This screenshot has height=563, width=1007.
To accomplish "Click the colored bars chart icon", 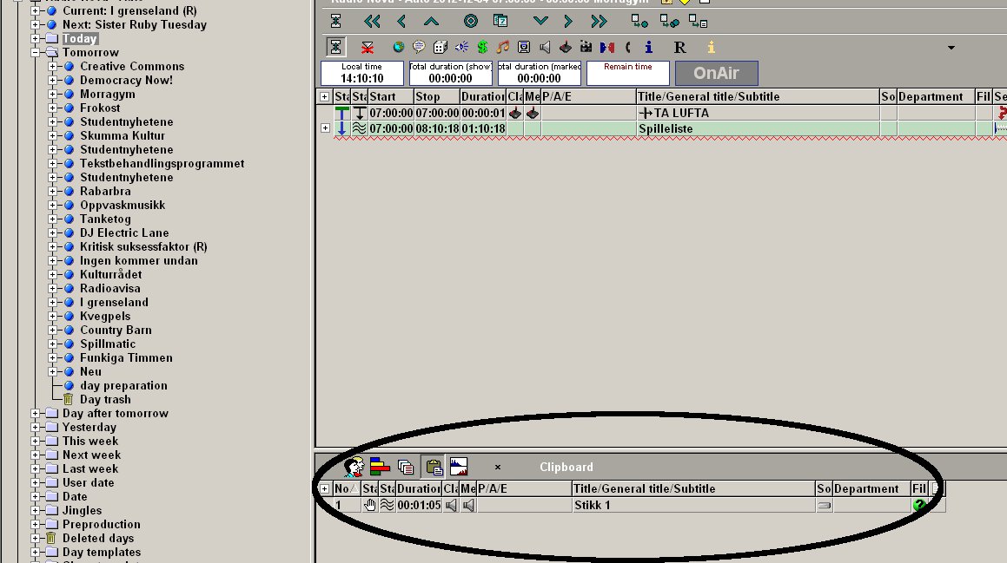I will coord(380,466).
